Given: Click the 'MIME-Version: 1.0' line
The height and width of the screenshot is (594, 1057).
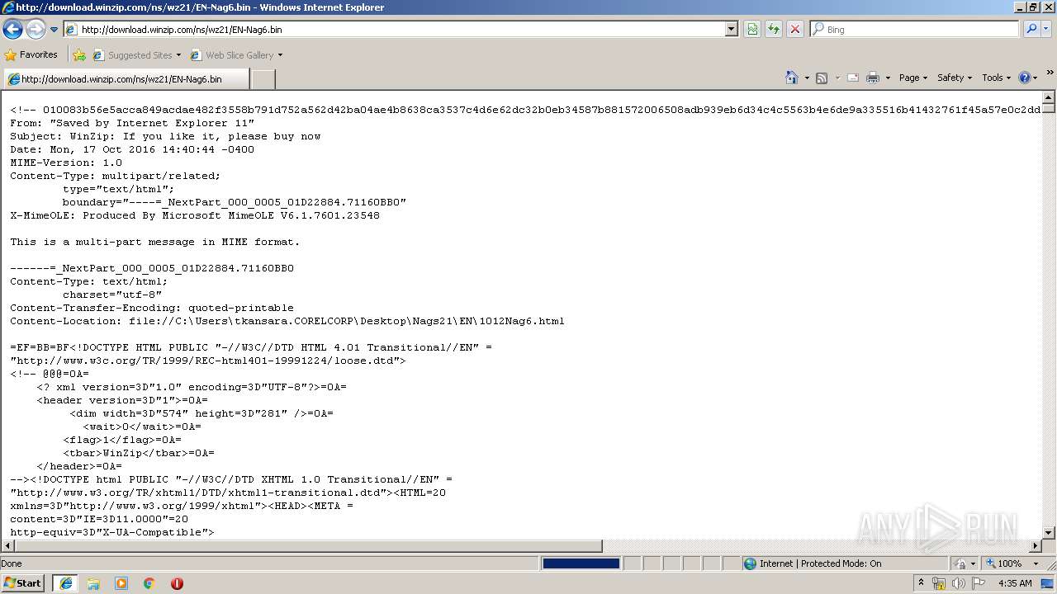Looking at the screenshot, I should point(66,163).
